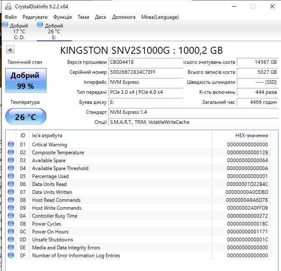Screen dimensions: 281x271
Task: Click the status orb for Composite Temperature
Action: point(11,152)
